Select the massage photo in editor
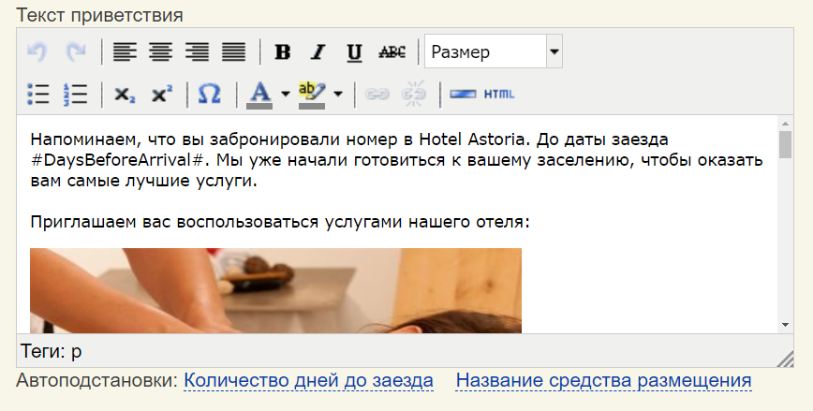 click(275, 290)
